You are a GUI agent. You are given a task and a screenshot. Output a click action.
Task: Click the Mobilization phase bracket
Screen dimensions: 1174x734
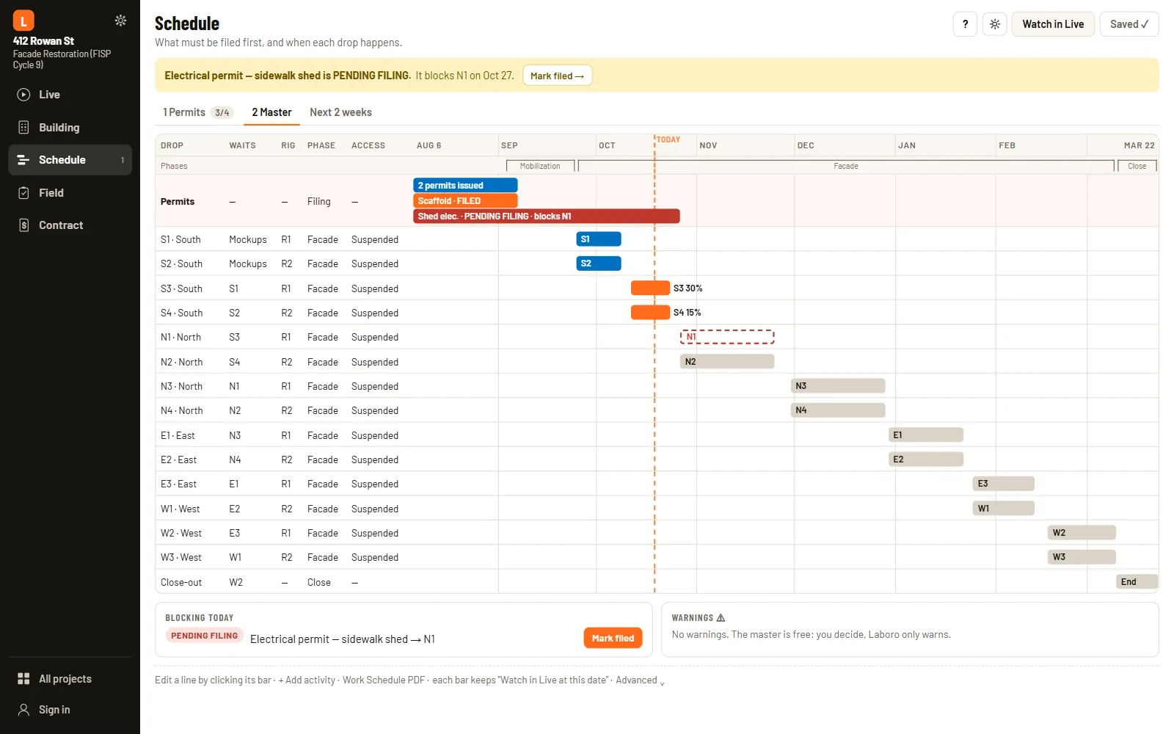[540, 166]
